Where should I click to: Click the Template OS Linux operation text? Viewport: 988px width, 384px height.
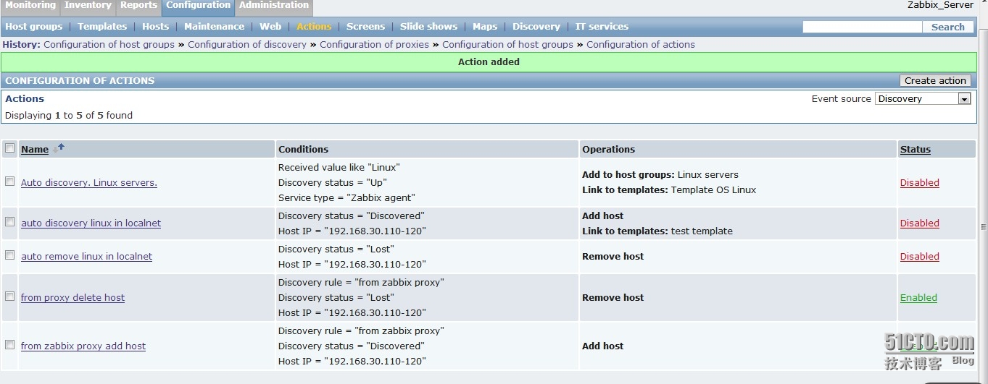click(x=713, y=190)
